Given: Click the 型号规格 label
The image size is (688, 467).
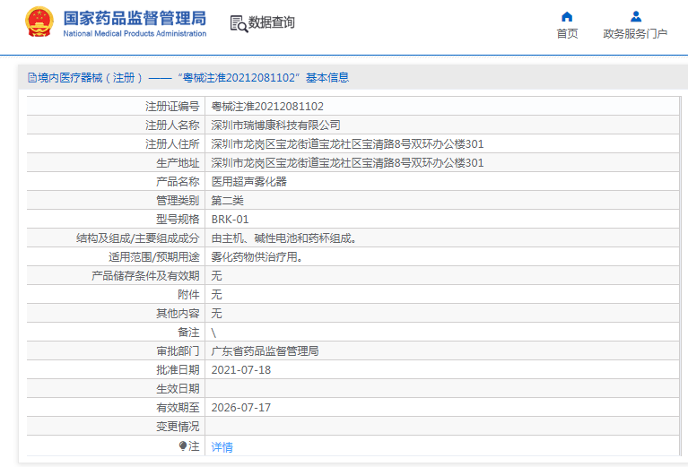Looking at the screenshot, I should (178, 220).
